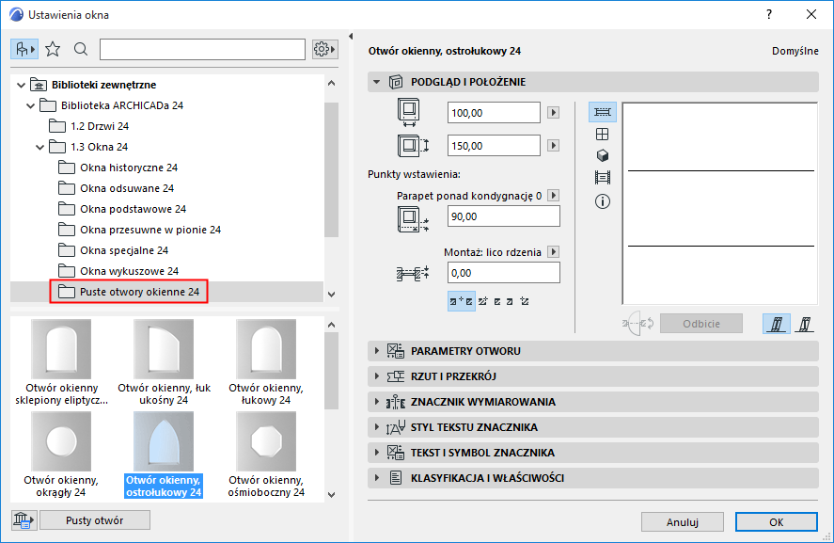This screenshot has height=543, width=834.
Task: Expand the ZNACZNIK WYMIAROWANIA section
Action: [x=593, y=402]
